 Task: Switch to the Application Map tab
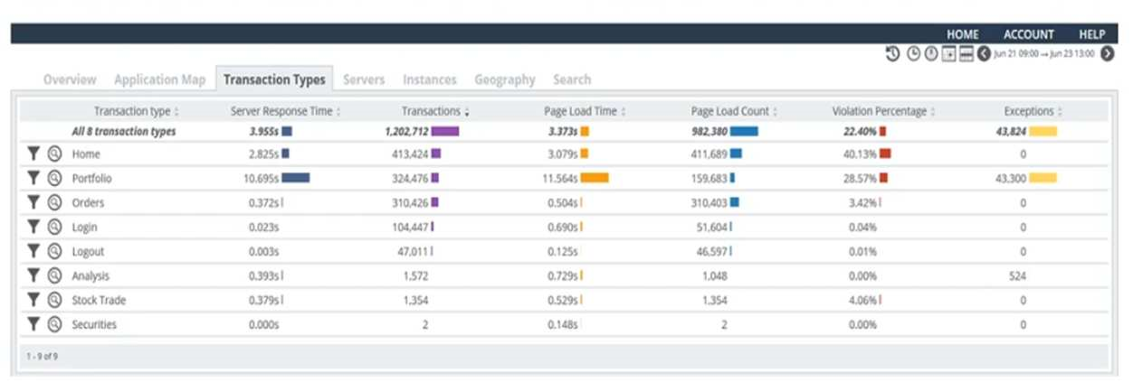tap(159, 79)
